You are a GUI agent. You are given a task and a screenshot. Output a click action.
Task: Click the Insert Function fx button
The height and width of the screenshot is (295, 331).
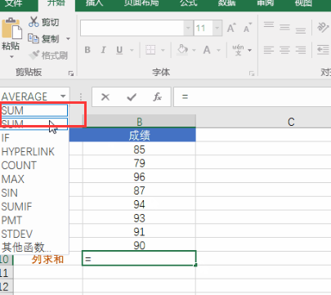click(x=157, y=96)
